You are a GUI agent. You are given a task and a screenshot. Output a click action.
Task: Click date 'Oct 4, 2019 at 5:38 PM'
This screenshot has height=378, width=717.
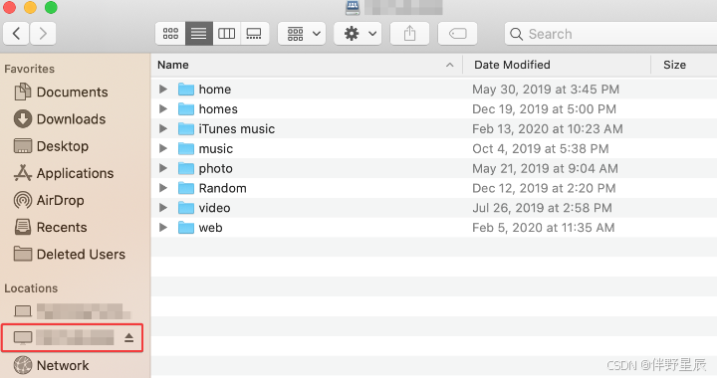coord(540,148)
